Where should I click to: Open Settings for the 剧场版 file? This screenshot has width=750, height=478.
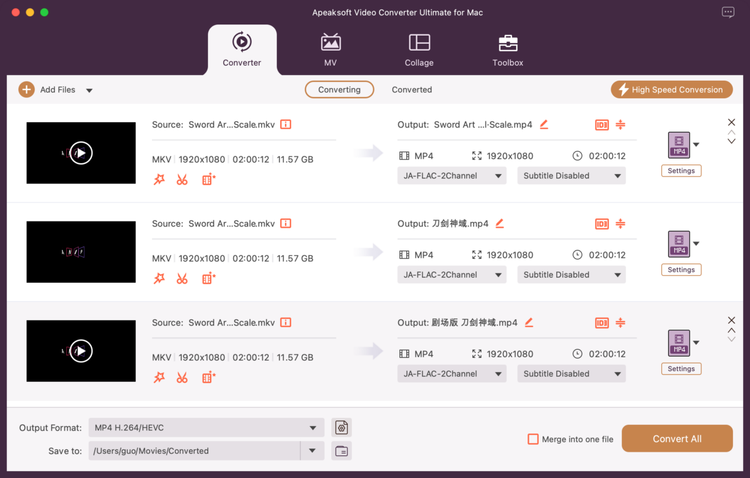tap(681, 369)
